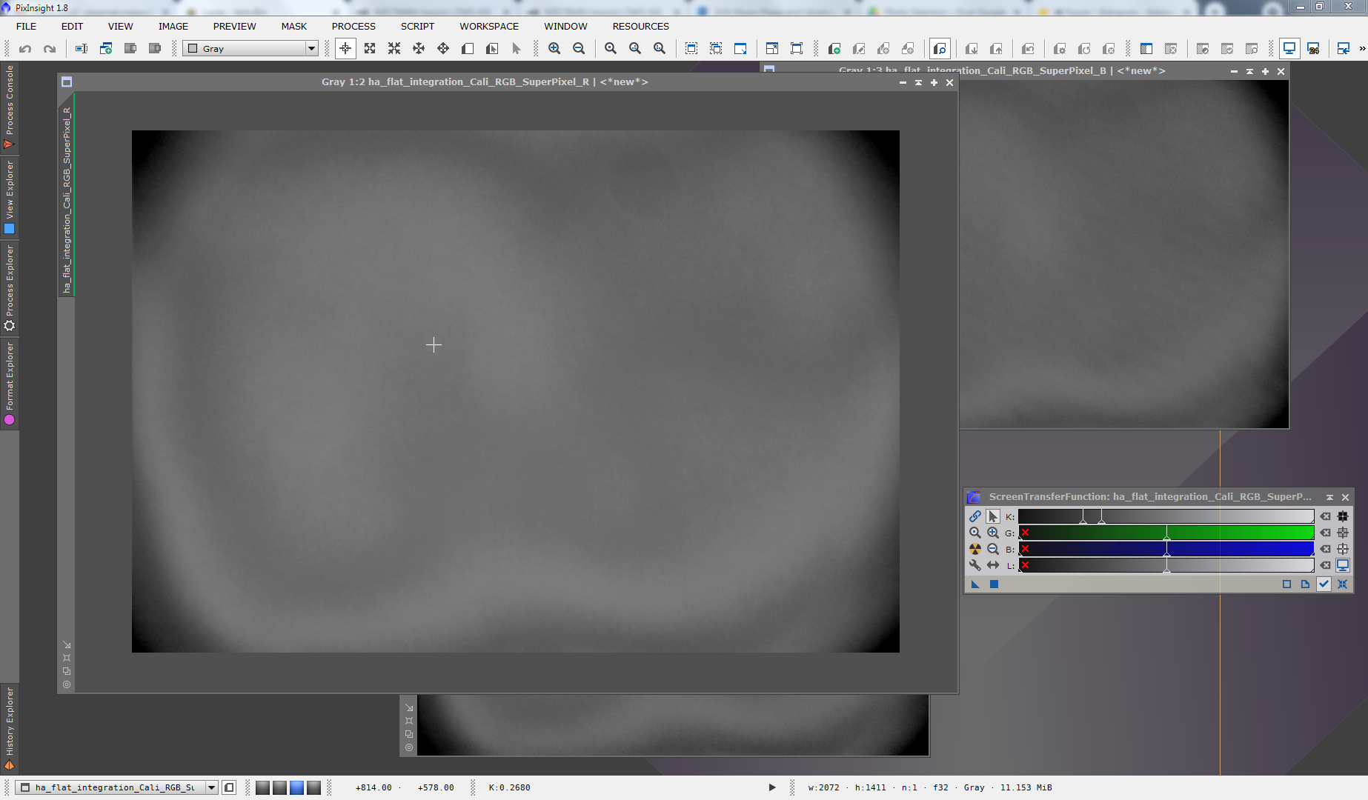Viewport: 1368px width, 800px height.
Task: Open the PROCESS menu
Action: (x=353, y=26)
